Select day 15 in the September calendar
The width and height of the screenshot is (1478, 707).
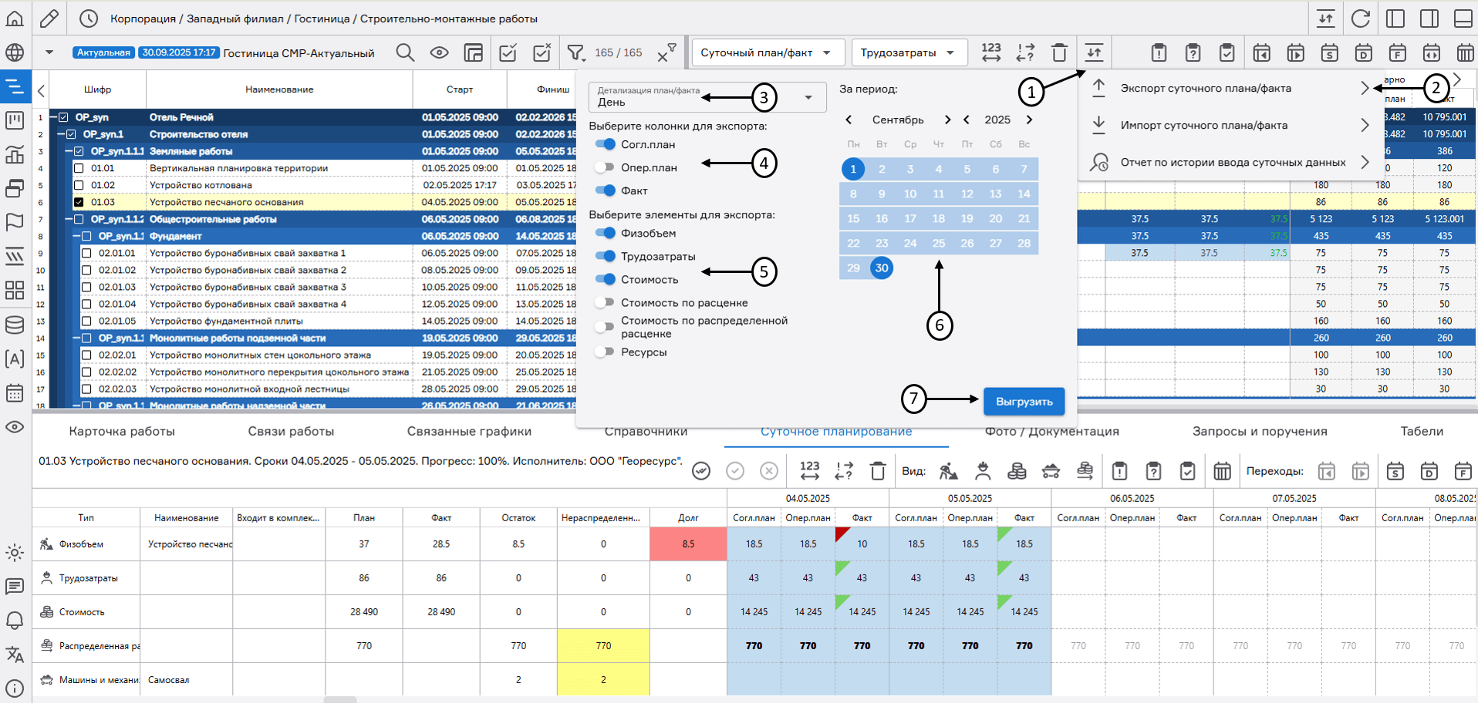[853, 218]
